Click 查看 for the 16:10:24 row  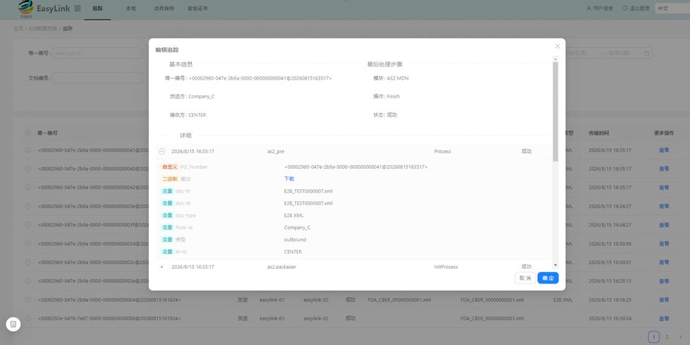(664, 318)
